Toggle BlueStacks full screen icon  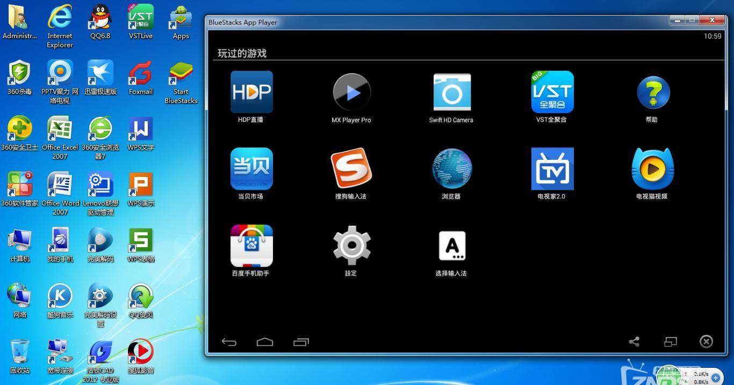(670, 342)
